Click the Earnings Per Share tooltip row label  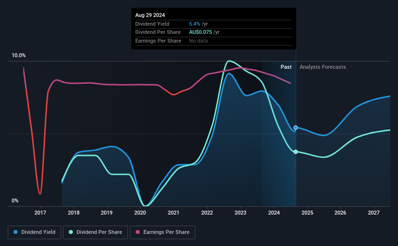(x=158, y=41)
